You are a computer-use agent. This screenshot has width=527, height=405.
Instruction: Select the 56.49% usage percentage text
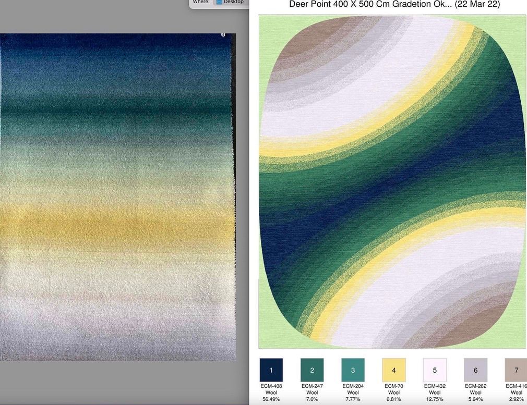271,399
